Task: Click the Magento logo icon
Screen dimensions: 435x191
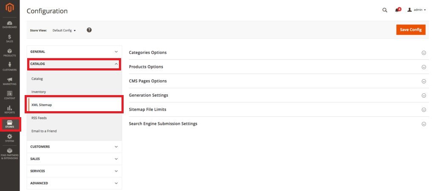Action: [9, 8]
